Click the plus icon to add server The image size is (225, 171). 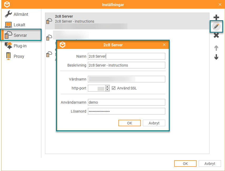[x=216, y=17]
